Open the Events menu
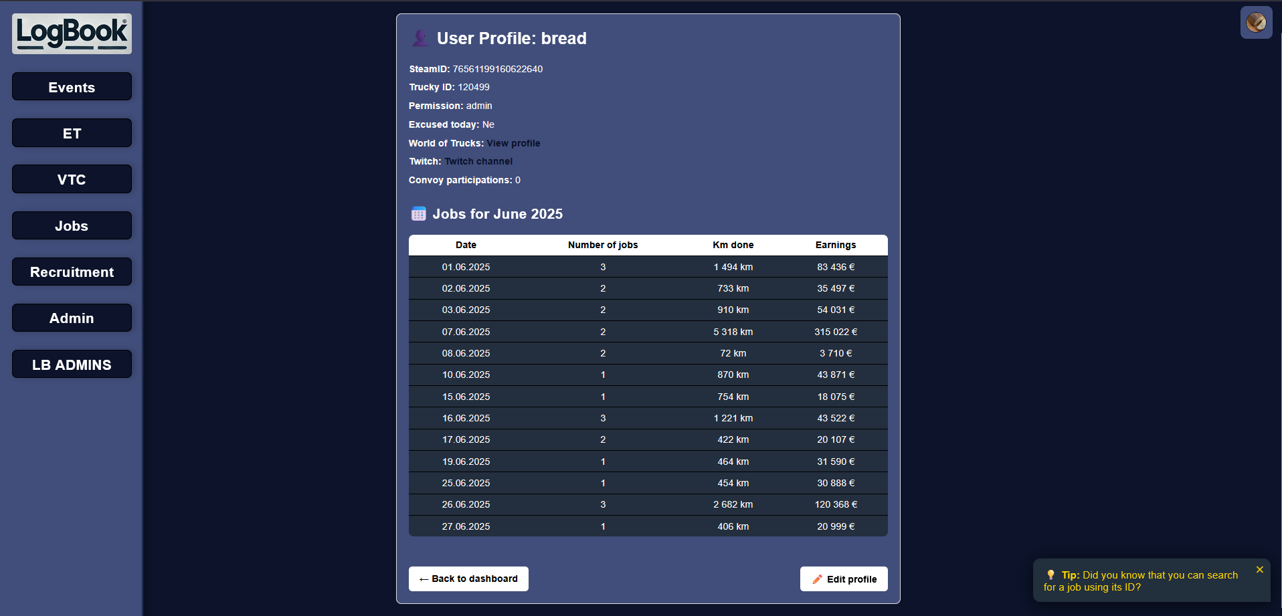The height and width of the screenshot is (616, 1282). pyautogui.click(x=72, y=87)
